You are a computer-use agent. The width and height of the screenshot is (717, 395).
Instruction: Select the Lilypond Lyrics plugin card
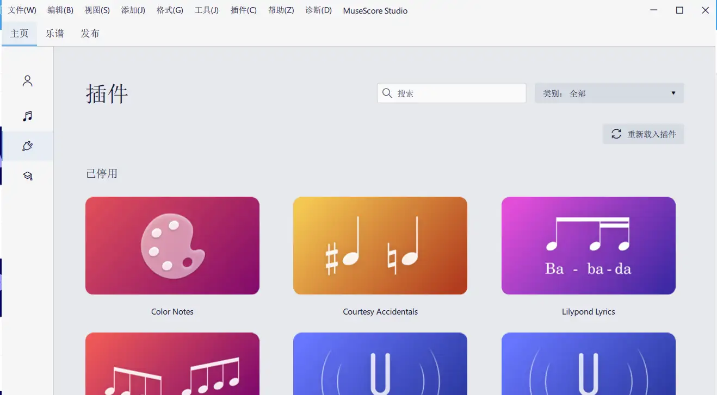(588, 246)
